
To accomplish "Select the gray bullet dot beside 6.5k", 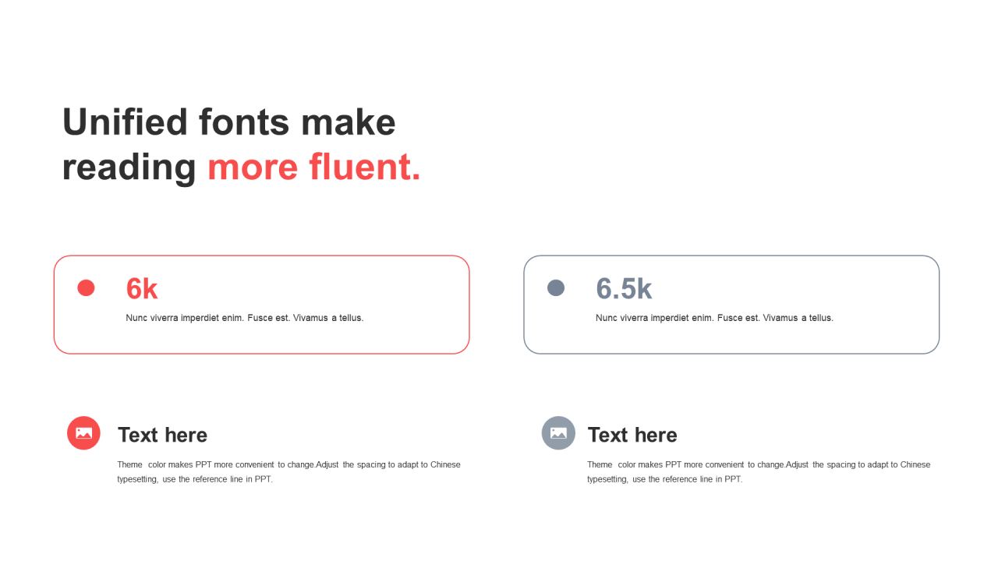I will coord(556,288).
